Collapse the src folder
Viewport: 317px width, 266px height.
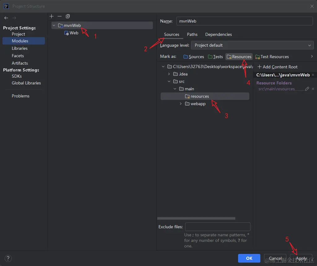[x=169, y=81]
